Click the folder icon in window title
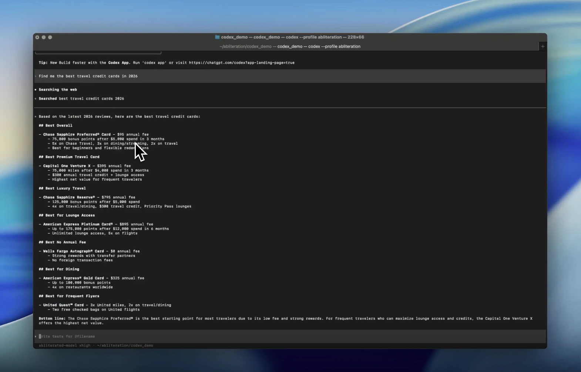This screenshot has height=372, width=581. pos(218,37)
